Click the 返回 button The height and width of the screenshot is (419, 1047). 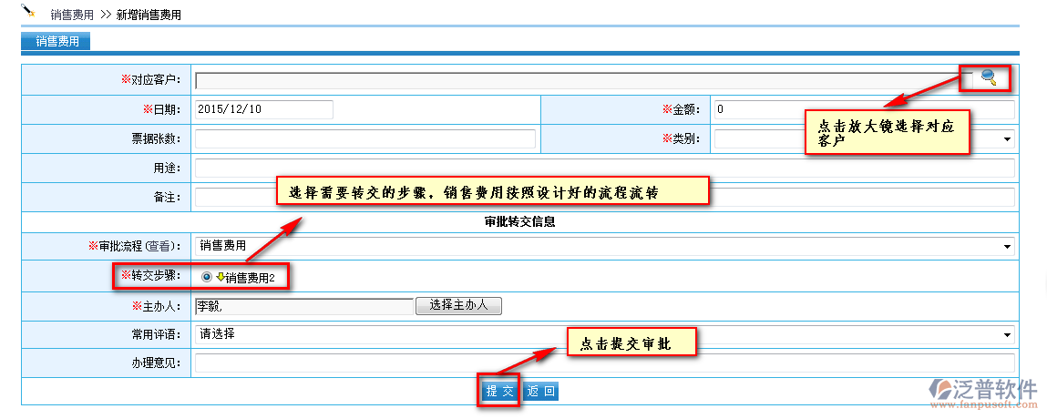(x=540, y=392)
